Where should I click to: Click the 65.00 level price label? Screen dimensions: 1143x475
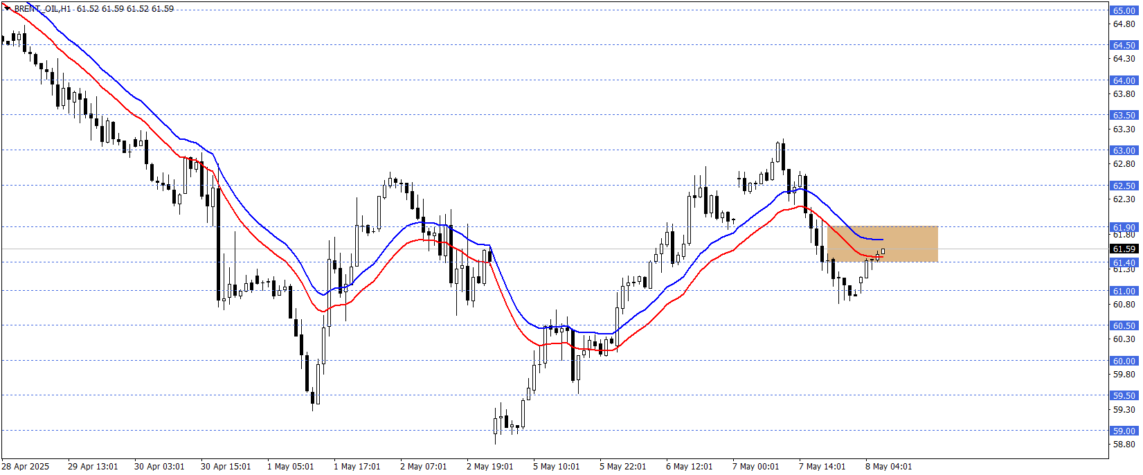coord(1124,10)
